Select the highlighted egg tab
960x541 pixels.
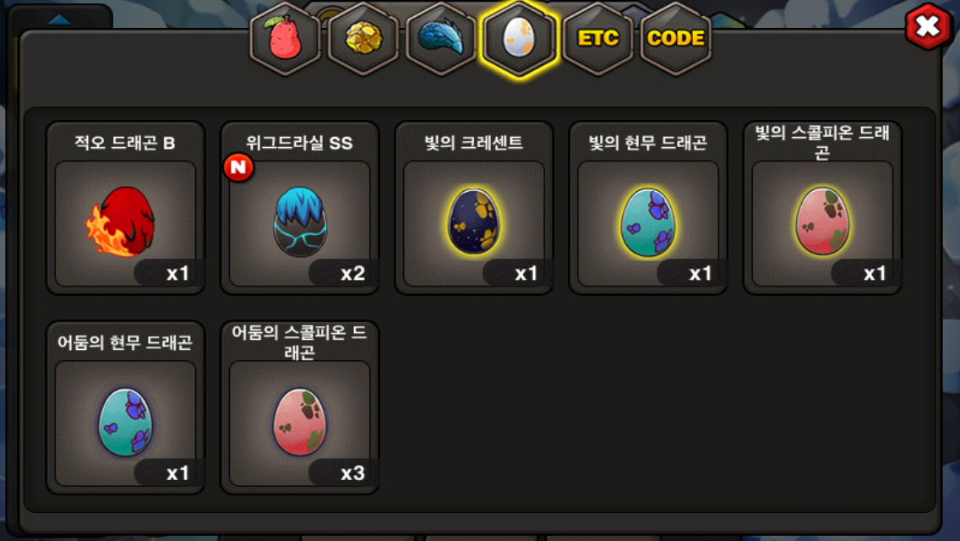click(x=519, y=39)
